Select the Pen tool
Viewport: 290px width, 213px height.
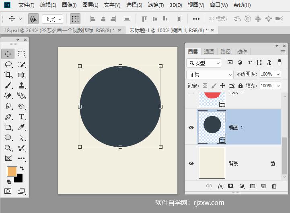pos(8,117)
